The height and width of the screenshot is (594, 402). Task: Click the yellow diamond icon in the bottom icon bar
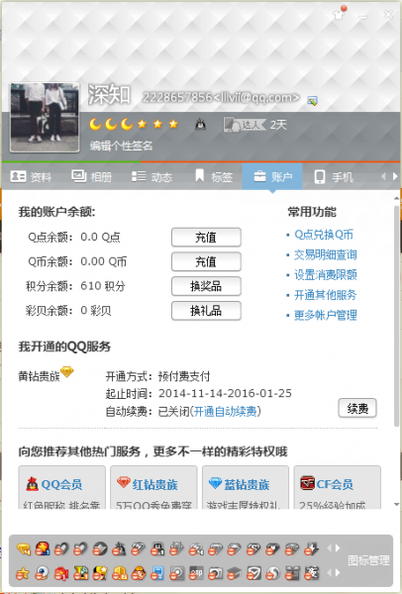pos(24,548)
